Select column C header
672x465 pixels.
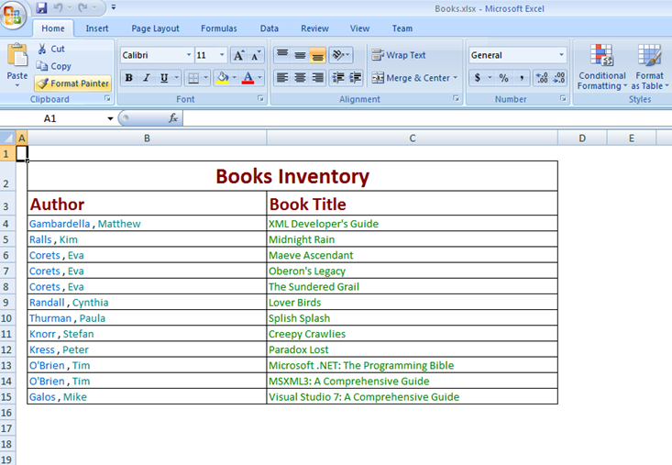[413, 138]
